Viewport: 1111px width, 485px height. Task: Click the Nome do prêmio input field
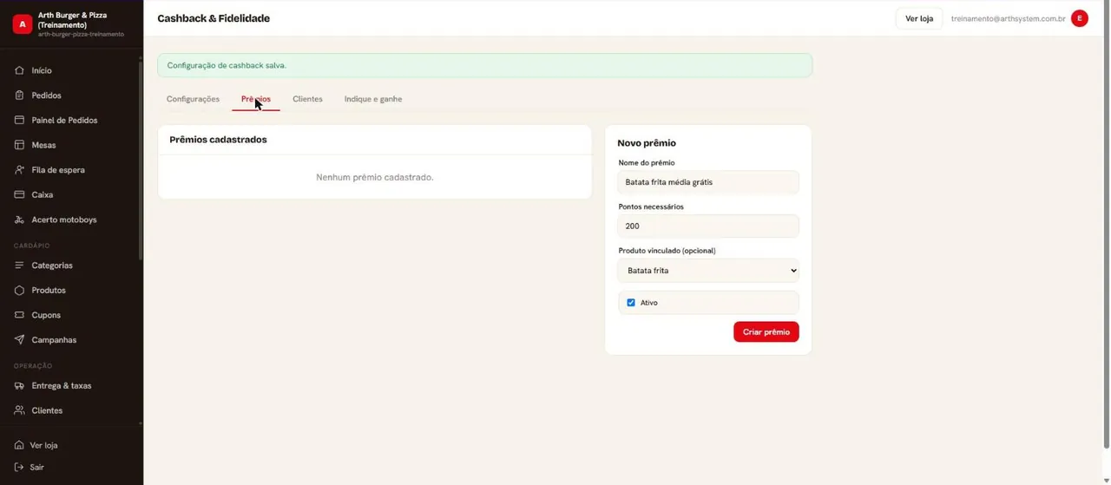[x=708, y=182]
